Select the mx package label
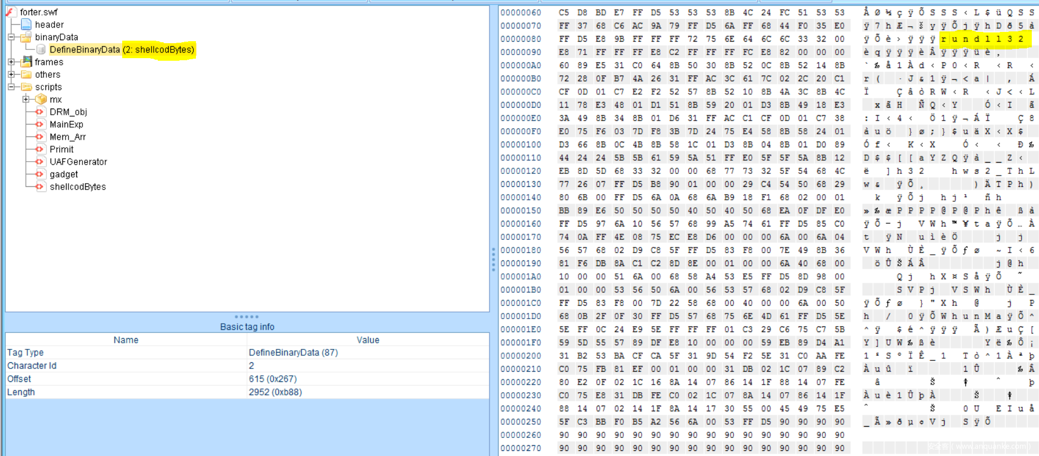This screenshot has height=456, width=1039. [56, 99]
